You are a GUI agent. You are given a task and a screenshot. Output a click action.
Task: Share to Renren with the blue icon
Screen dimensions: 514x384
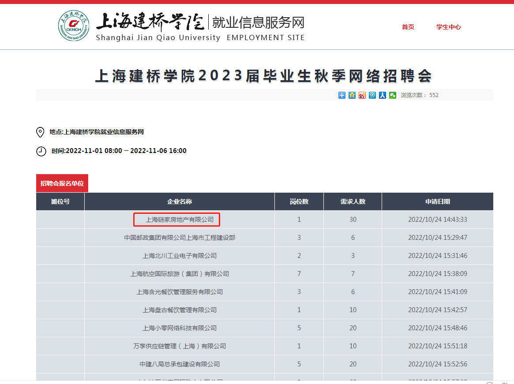click(382, 95)
